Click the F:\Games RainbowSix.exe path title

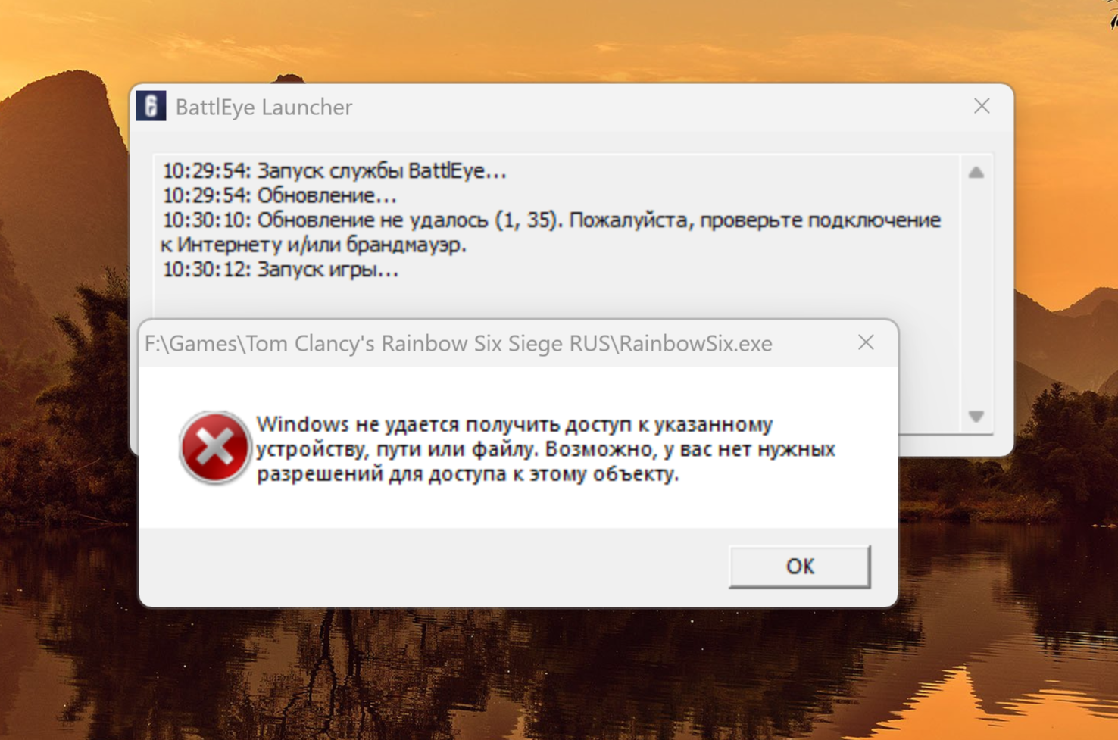point(458,343)
